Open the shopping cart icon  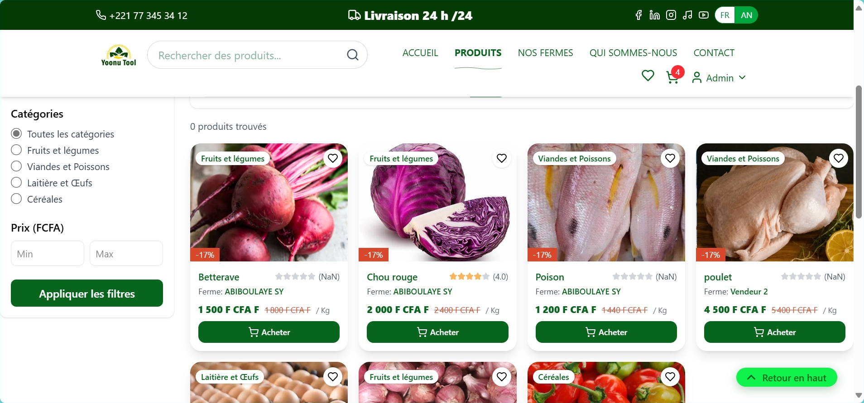pos(673,77)
